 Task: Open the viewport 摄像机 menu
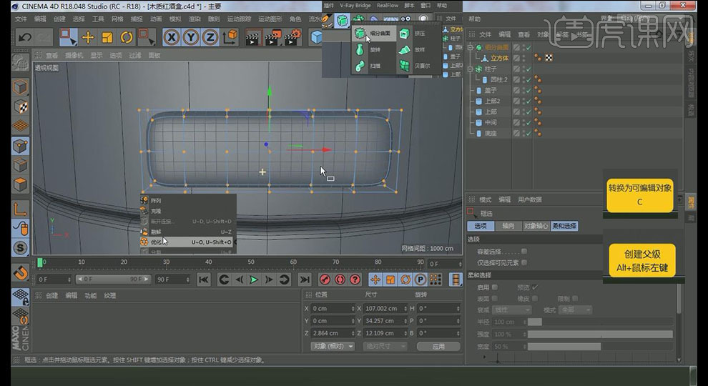(x=74, y=55)
